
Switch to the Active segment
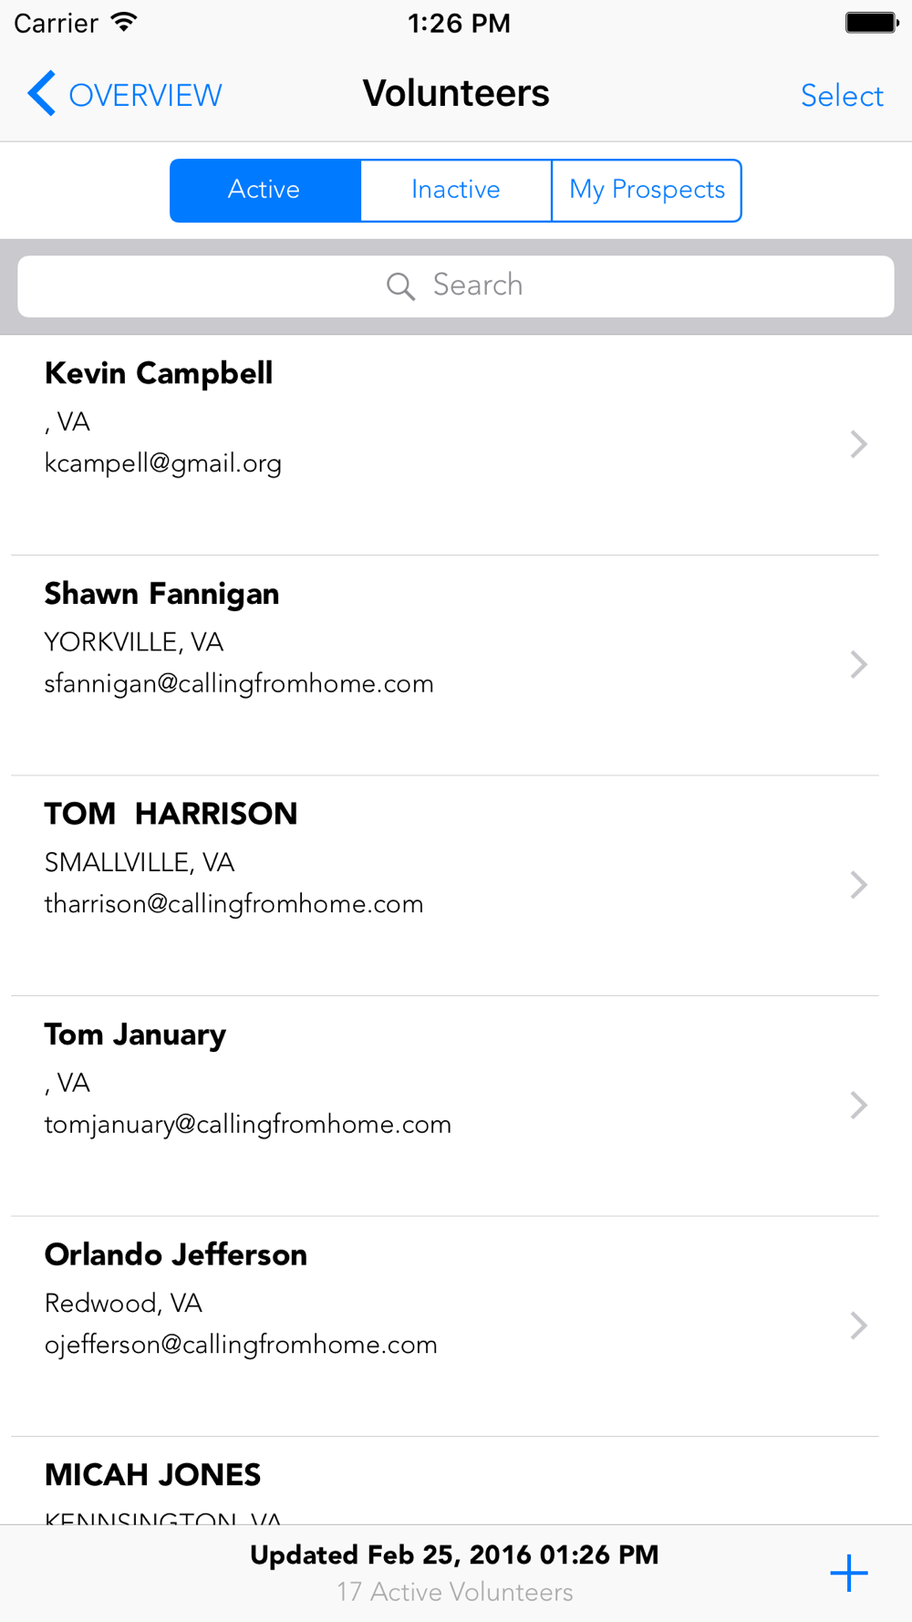coord(265,190)
